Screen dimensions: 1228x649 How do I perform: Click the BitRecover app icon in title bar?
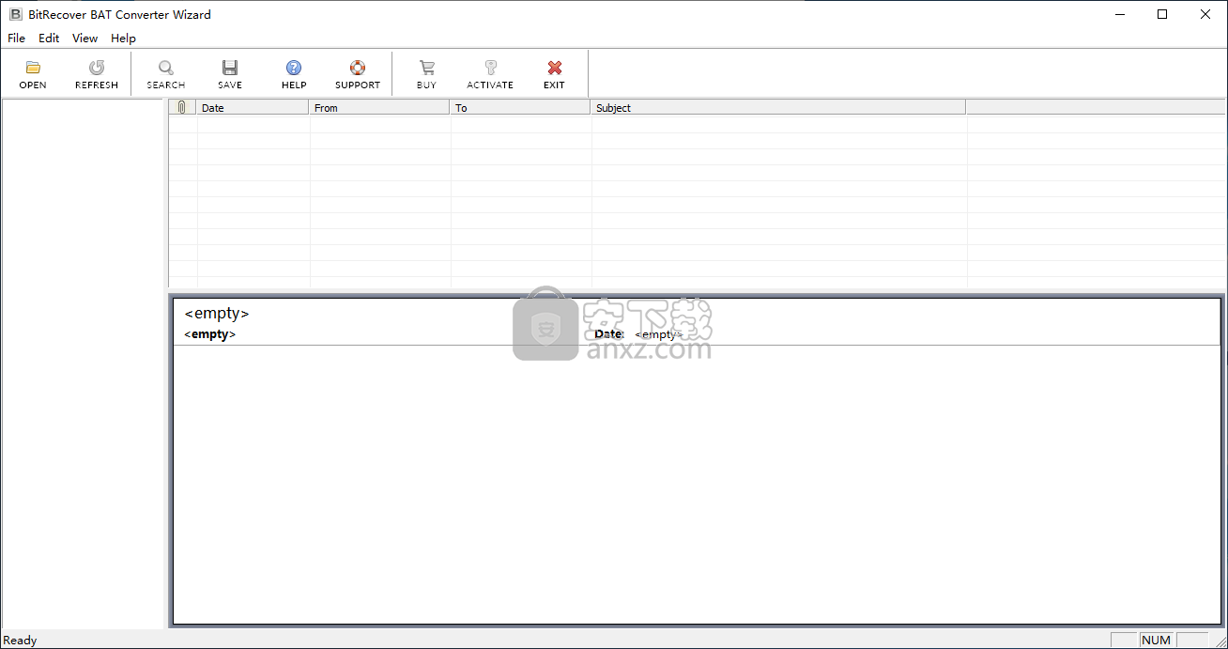(x=15, y=14)
